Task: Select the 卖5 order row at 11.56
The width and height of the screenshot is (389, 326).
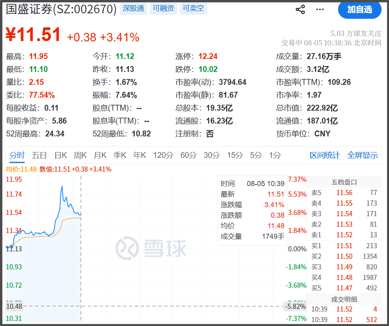Action: tap(344, 193)
